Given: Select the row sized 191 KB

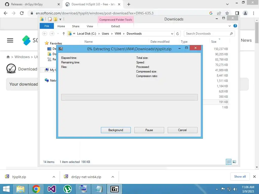Looking at the screenshot, I should click(223, 102).
